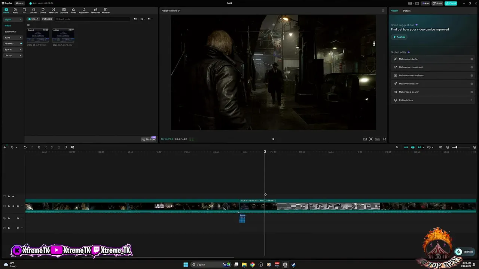Open the Audio panel
The height and width of the screenshot is (269, 479).
15,10
